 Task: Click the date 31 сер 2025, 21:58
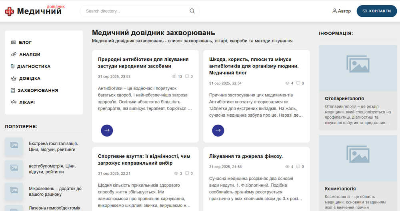pos(225,167)
